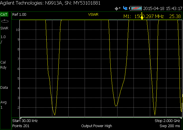Viewport: 183px width, 130px height.
Task: Click the Data trace display label
Action: (4, 88)
